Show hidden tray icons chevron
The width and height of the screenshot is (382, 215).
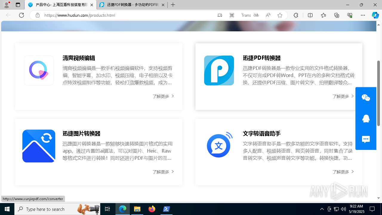pyautogui.click(x=322, y=209)
